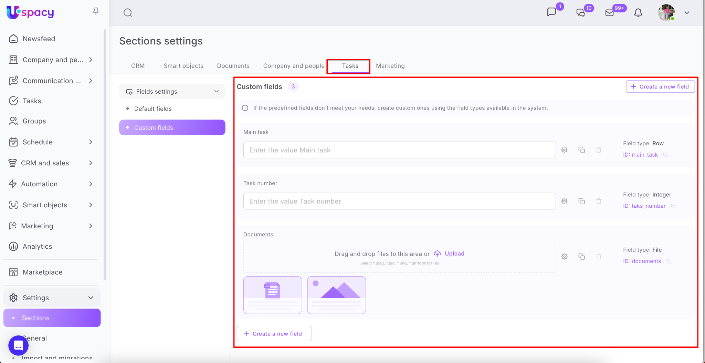
Task: Open the notifications bell
Action: coord(638,13)
